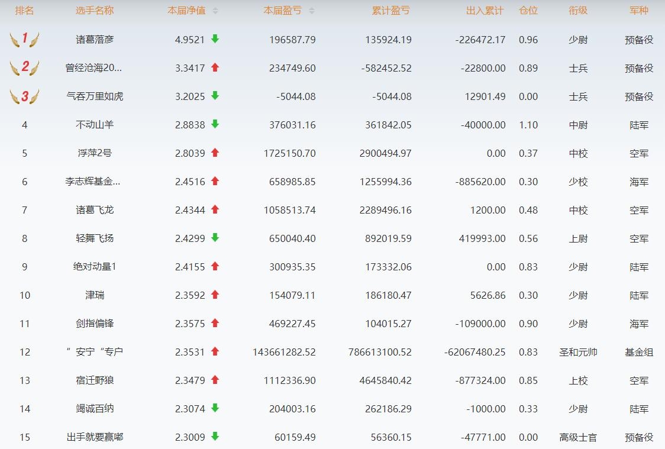The image size is (665, 449).
Task: Click the 圣和元帅 rank cell
Action: click(578, 352)
